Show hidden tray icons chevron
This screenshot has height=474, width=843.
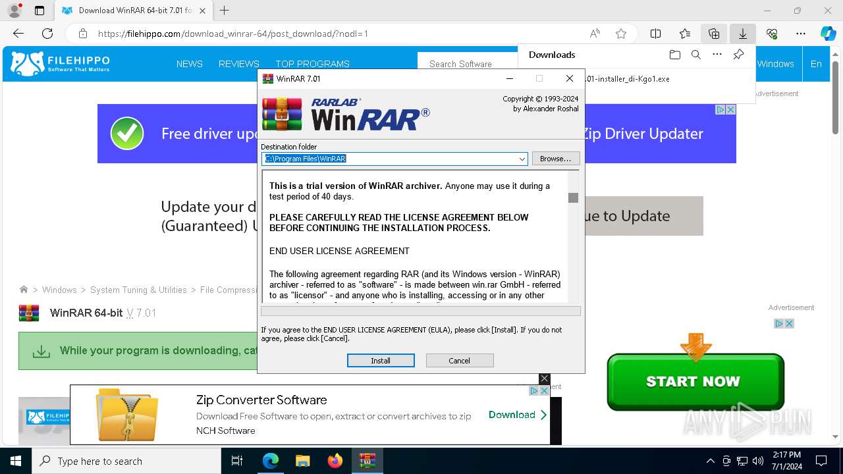tap(710, 461)
